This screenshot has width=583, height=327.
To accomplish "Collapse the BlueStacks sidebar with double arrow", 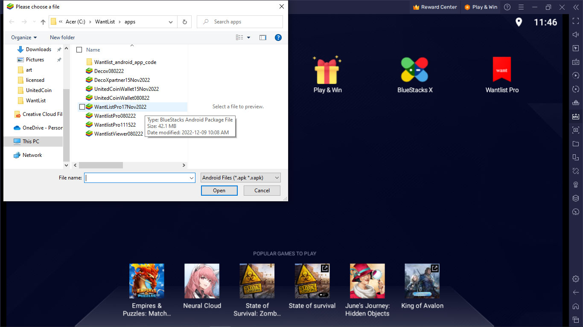I will [x=576, y=7].
